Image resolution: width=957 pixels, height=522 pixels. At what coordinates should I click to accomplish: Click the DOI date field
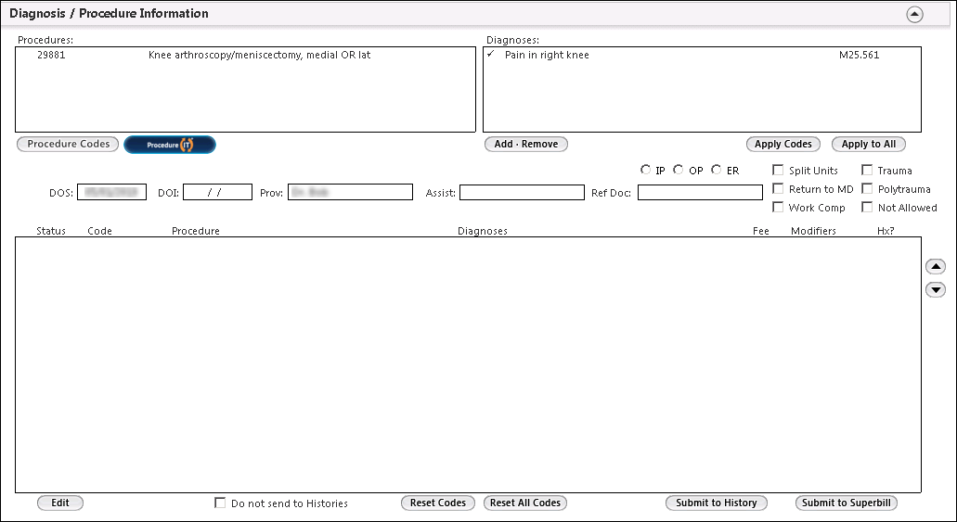coord(217,192)
